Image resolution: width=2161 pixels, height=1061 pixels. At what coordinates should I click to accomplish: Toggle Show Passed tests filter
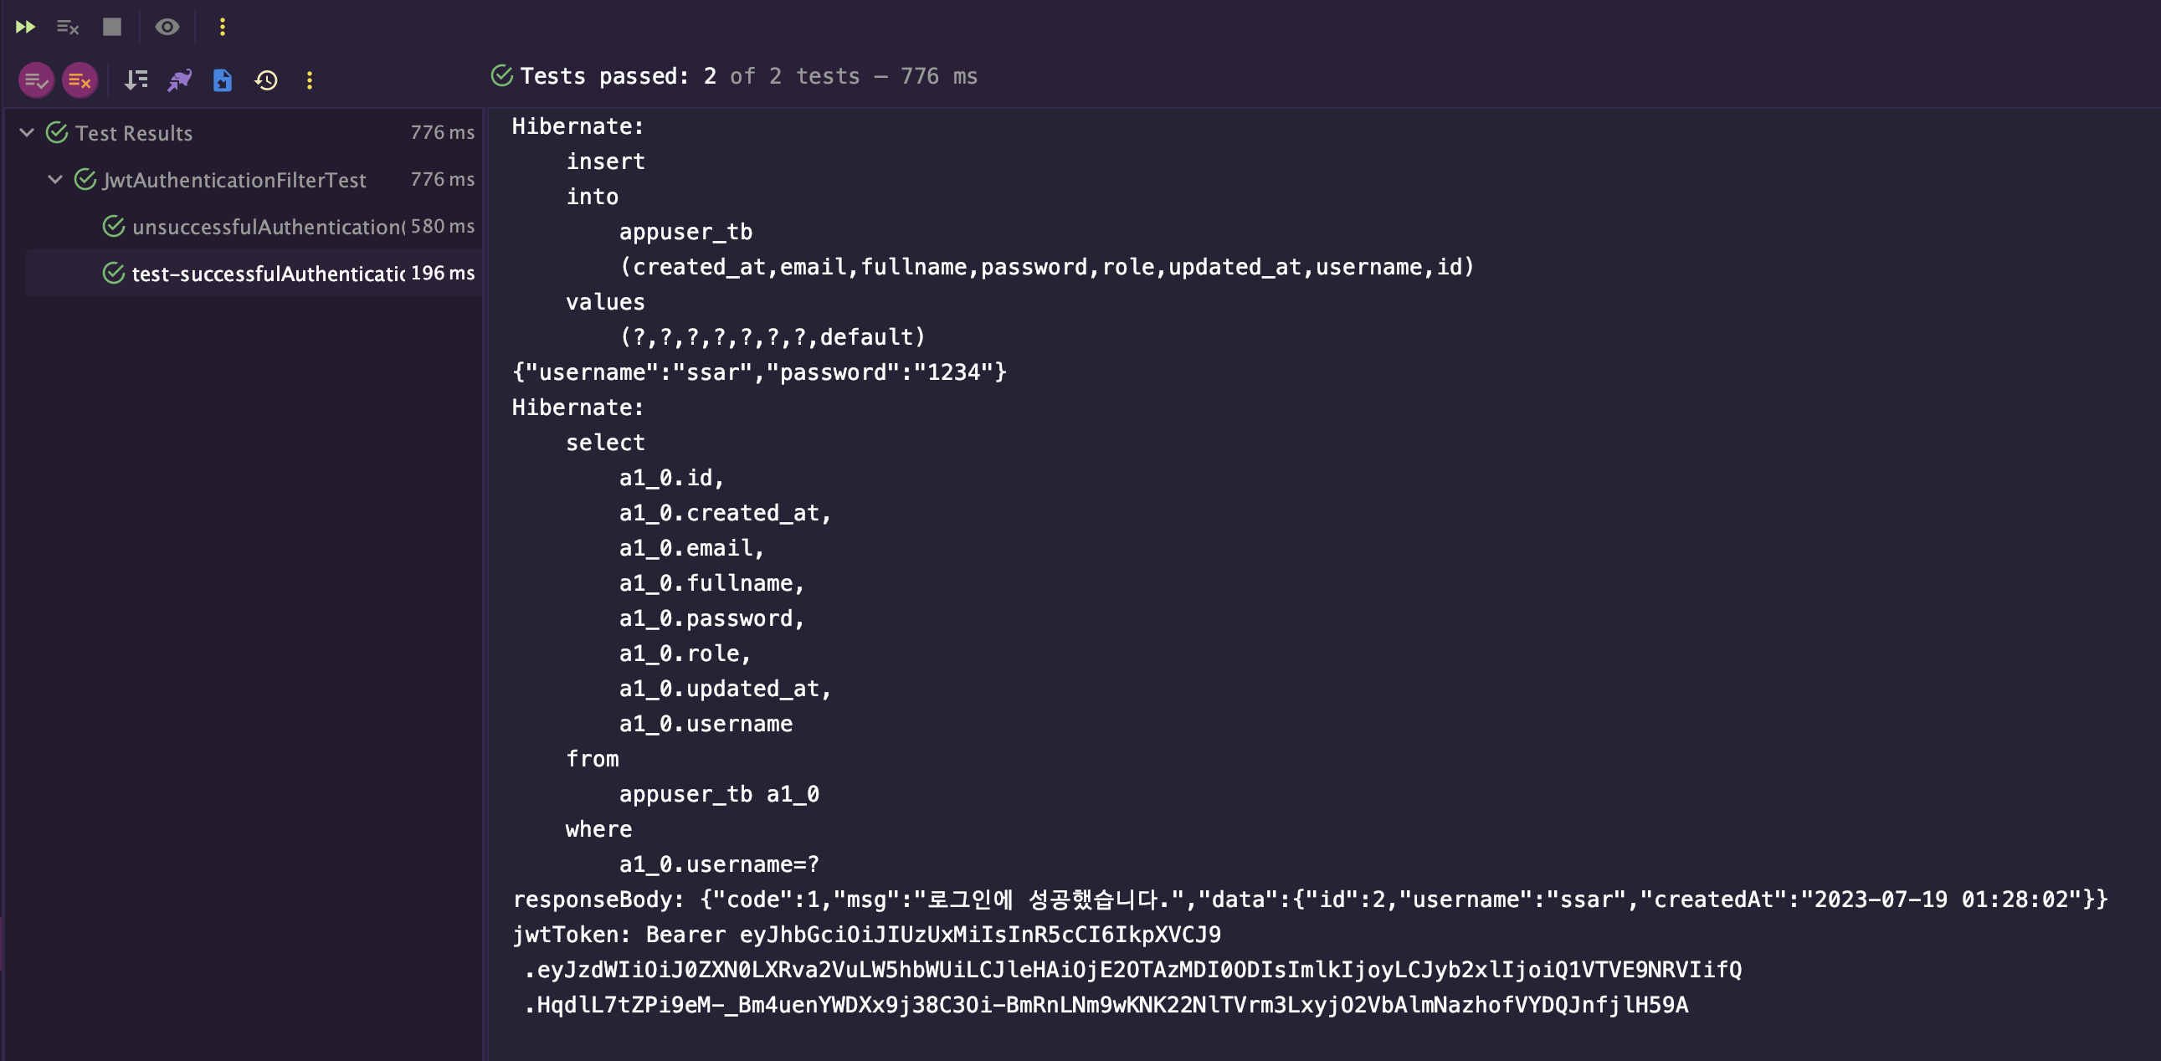[x=36, y=79]
